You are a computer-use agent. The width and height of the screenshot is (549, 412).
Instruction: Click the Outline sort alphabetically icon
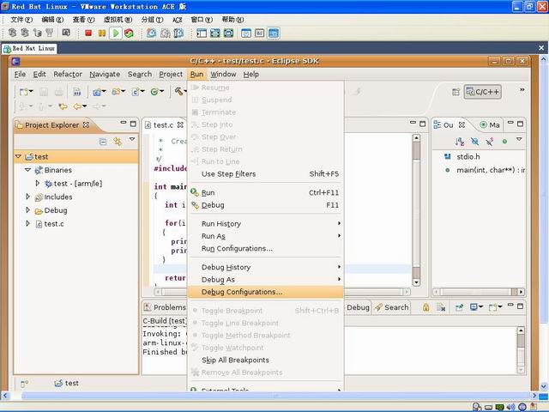click(x=460, y=142)
